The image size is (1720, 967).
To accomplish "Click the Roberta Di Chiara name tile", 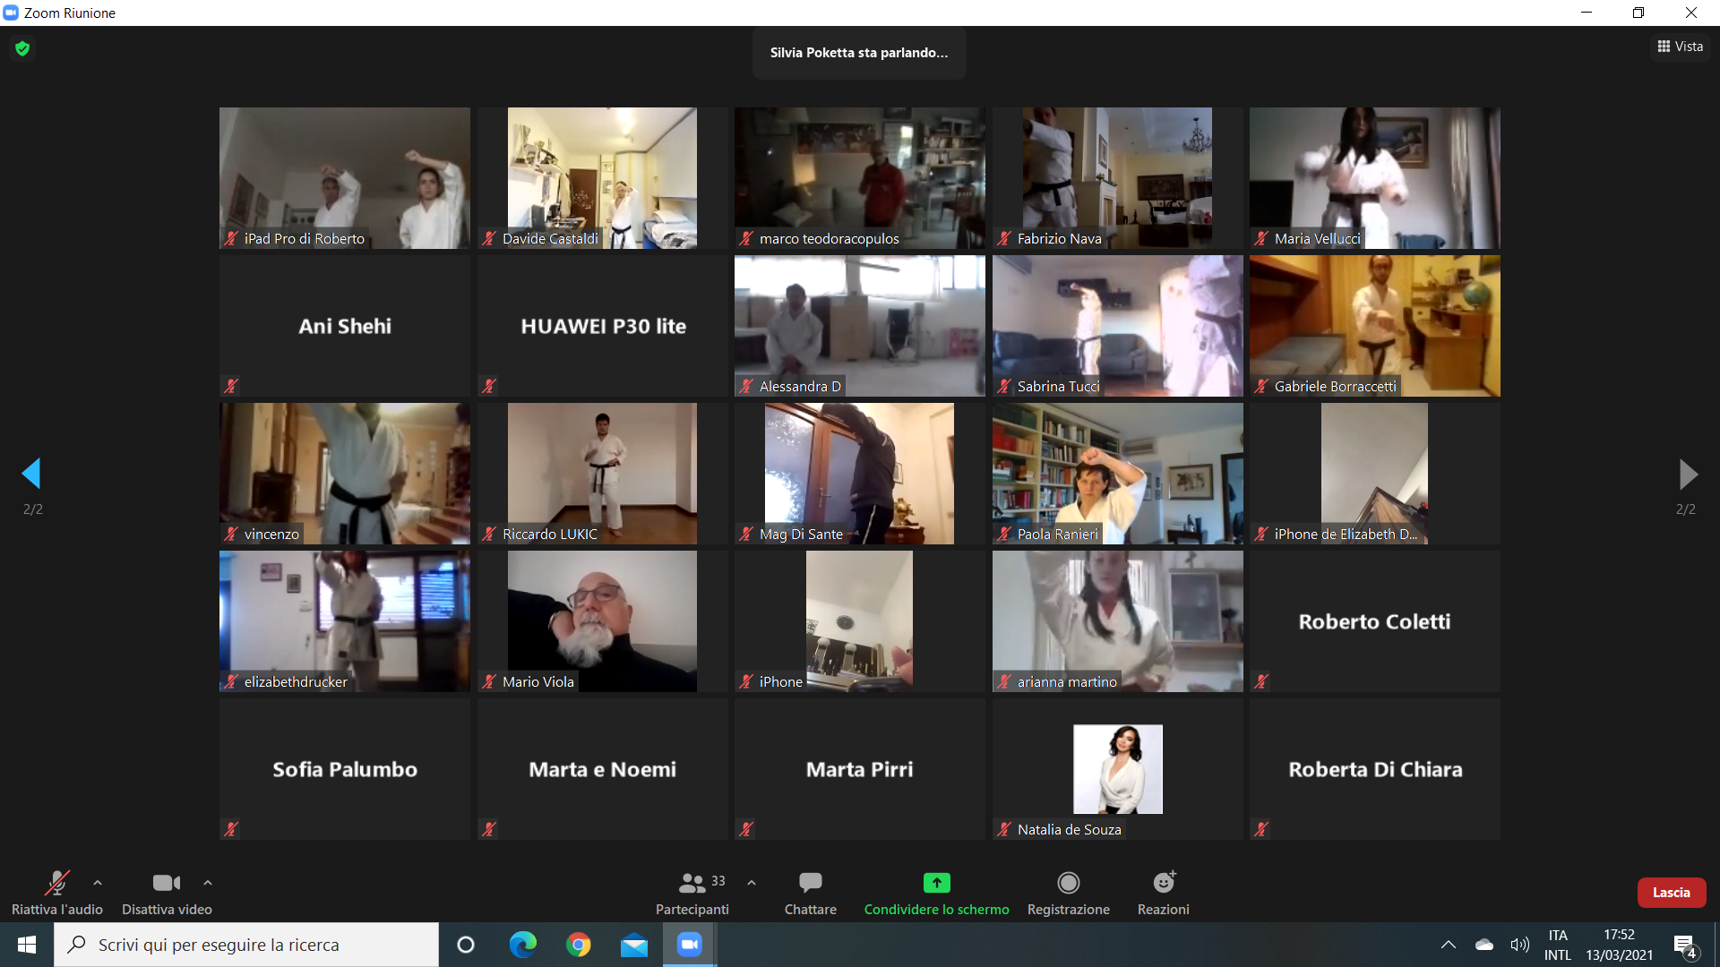I will click(x=1375, y=769).
